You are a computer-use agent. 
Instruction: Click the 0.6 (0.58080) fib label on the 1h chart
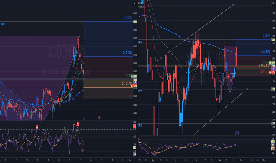[128, 52]
